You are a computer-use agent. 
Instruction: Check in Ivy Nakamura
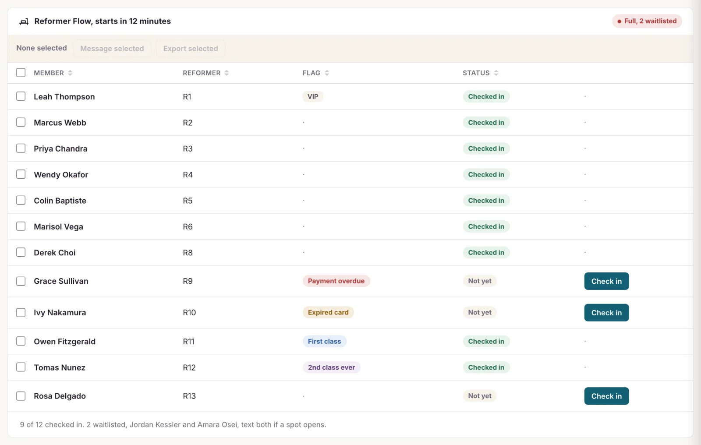pos(606,313)
